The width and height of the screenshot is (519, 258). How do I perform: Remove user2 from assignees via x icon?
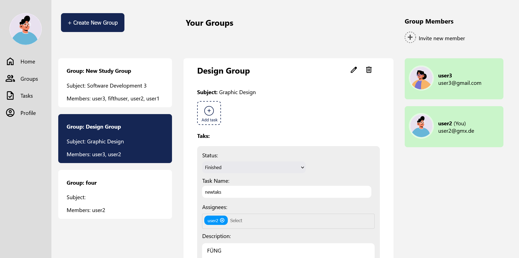tap(222, 221)
